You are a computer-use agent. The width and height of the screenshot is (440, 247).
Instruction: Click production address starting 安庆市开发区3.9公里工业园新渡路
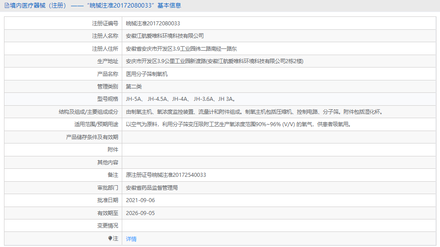[x=214, y=61]
